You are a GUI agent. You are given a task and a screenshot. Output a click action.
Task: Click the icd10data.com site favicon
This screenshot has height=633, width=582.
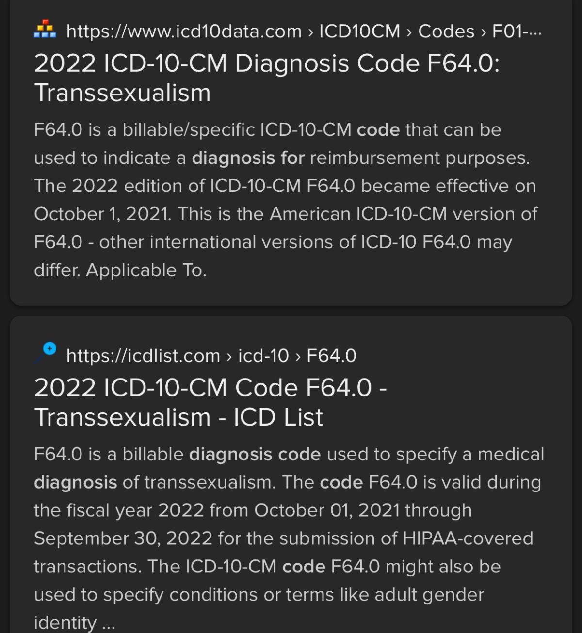45,30
